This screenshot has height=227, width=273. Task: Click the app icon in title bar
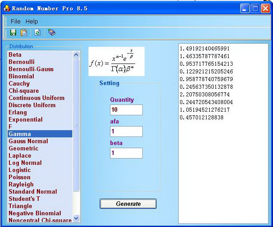[6, 8]
